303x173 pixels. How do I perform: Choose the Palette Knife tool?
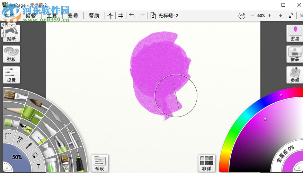pyautogui.click(x=57, y=118)
